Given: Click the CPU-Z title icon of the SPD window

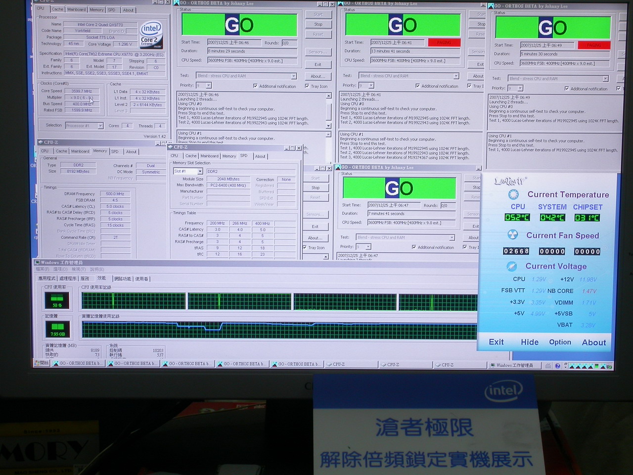Looking at the screenshot, I should [x=171, y=147].
